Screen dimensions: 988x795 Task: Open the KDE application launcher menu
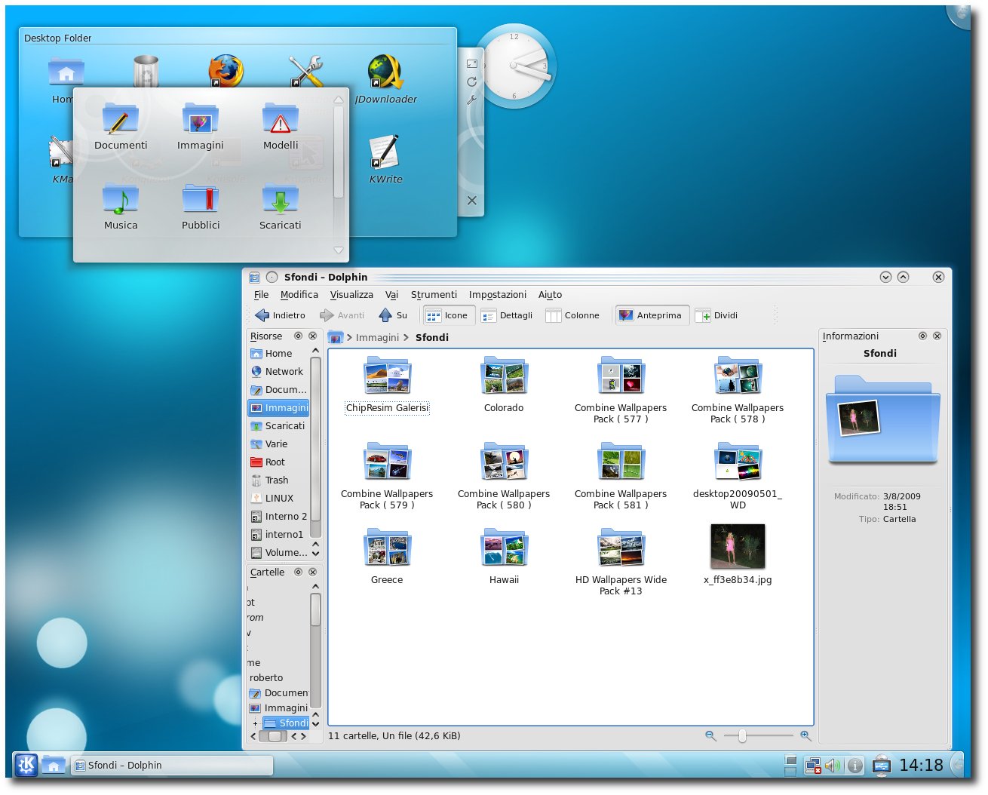tap(26, 765)
